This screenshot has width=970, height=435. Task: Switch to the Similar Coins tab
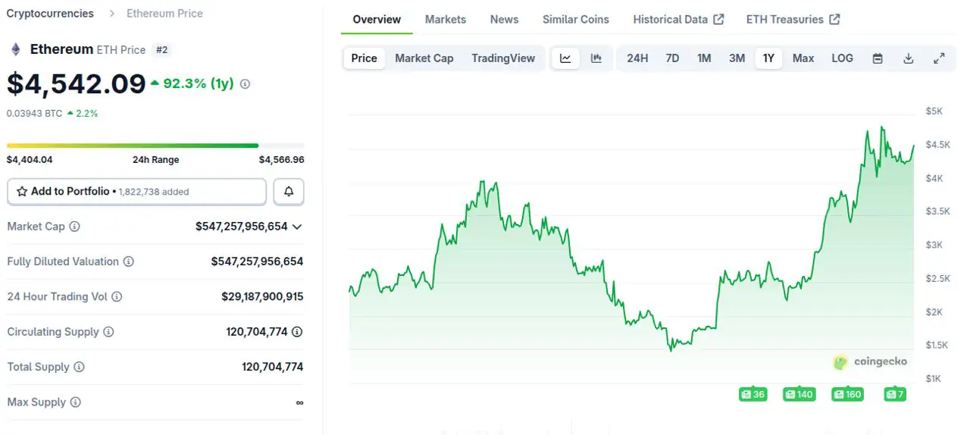coord(575,20)
